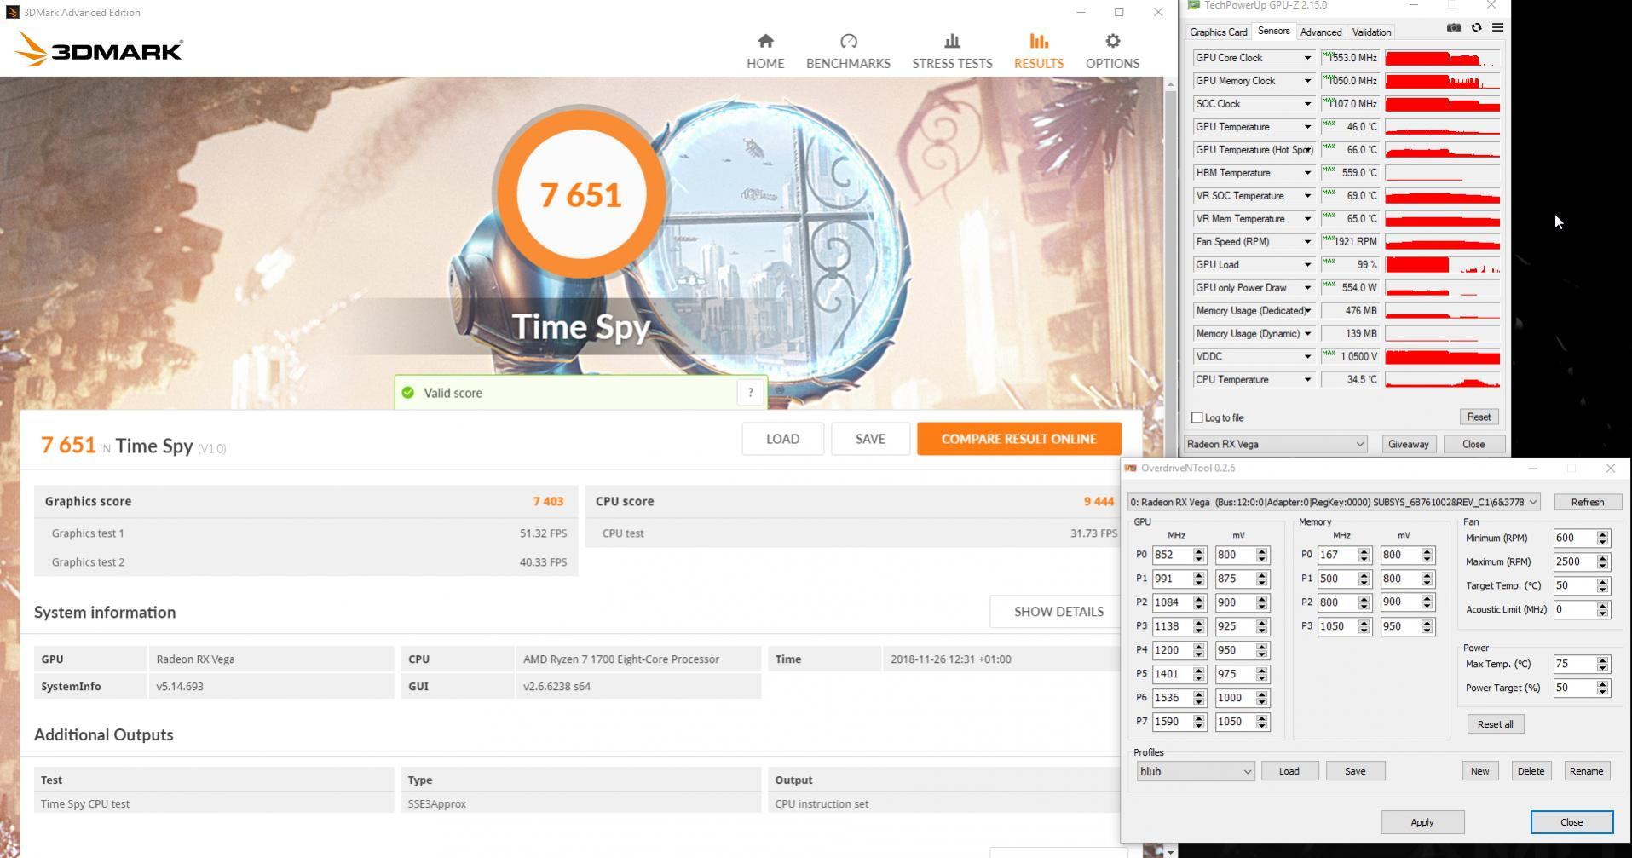
Task: Click the SAVE result button
Action: pyautogui.click(x=870, y=439)
